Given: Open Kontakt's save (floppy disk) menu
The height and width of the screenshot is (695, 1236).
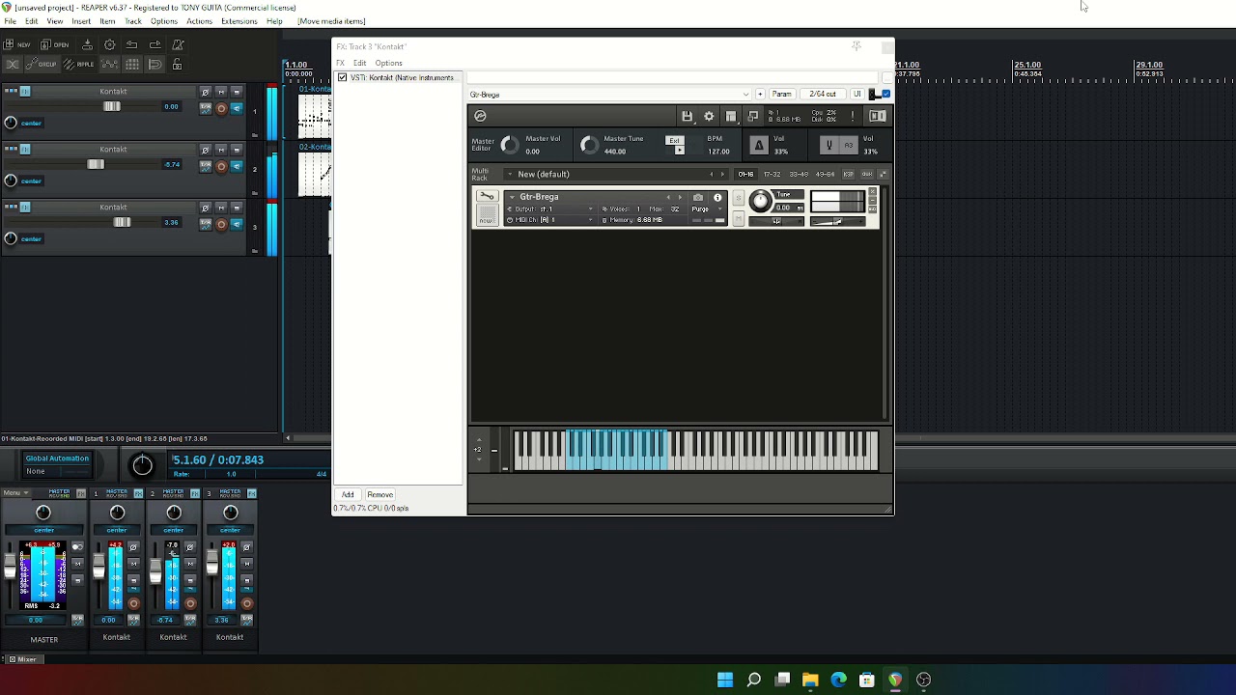Looking at the screenshot, I should 687,116.
